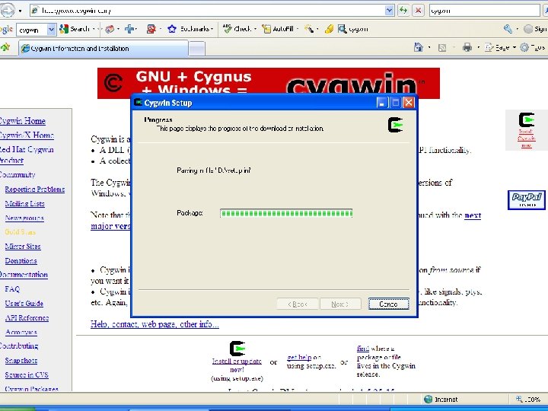Click the Google toolbar wrench settings icon

[x=508, y=29]
